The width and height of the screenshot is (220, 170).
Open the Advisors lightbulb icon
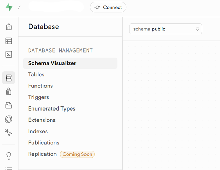(9, 156)
